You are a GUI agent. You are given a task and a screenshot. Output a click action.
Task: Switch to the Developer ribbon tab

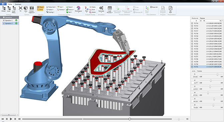click(x=18, y=4)
